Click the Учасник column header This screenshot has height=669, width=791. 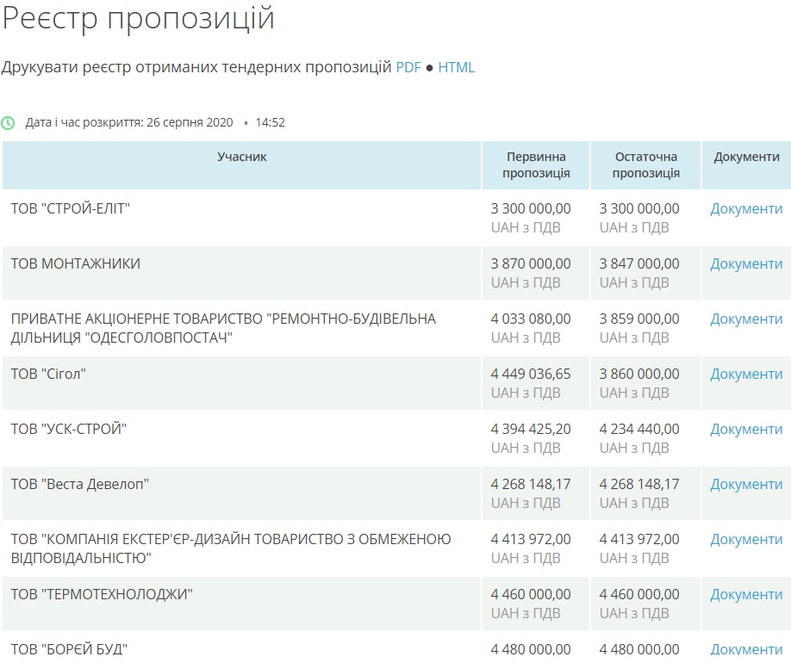242,157
